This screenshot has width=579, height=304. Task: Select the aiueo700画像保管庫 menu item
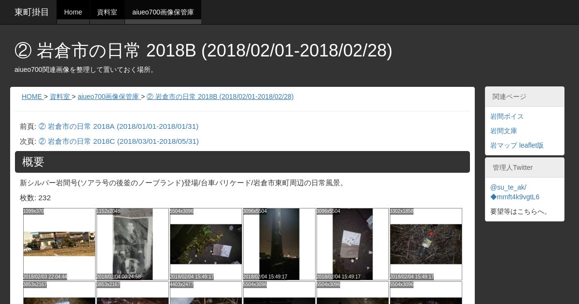(x=163, y=12)
